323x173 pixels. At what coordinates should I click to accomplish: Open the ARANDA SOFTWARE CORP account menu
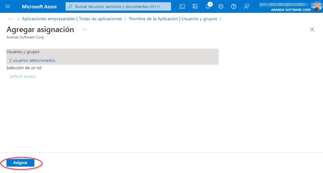click(x=291, y=10)
